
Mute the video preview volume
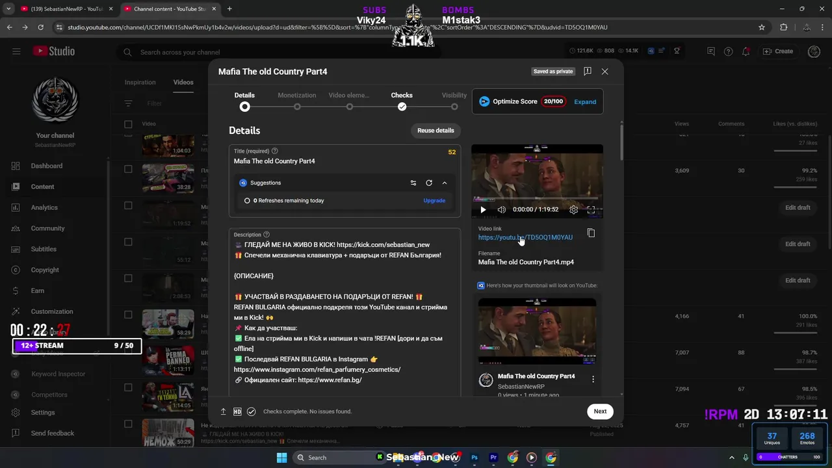[x=501, y=210]
